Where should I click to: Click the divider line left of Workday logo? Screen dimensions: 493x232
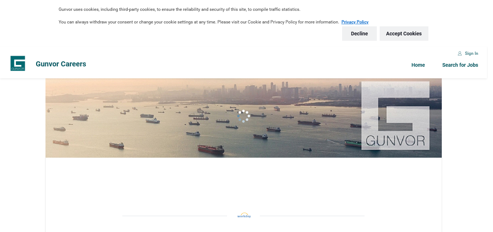[x=175, y=216]
